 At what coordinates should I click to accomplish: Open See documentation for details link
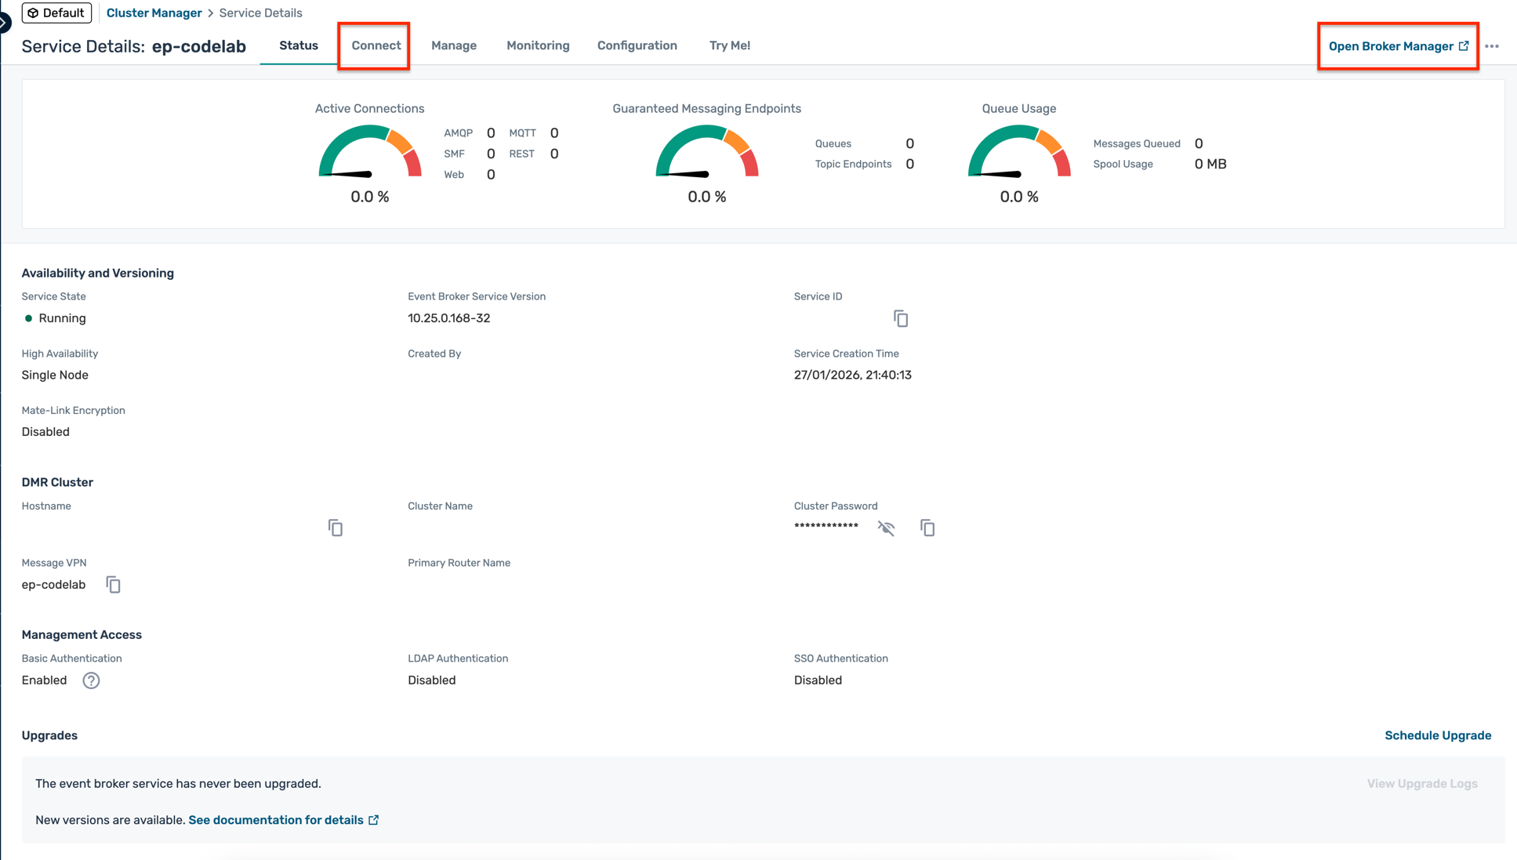pyautogui.click(x=275, y=820)
